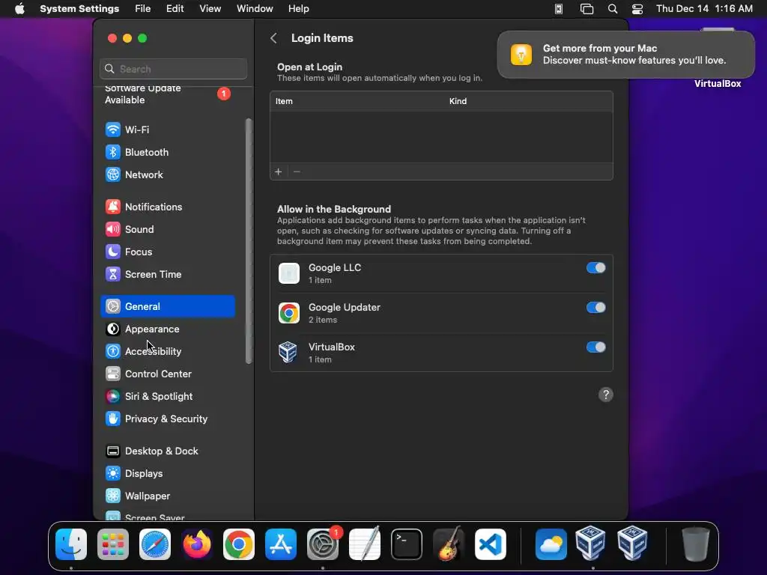The width and height of the screenshot is (767, 575).
Task: Click System Settings icon in Dock
Action: [323, 544]
